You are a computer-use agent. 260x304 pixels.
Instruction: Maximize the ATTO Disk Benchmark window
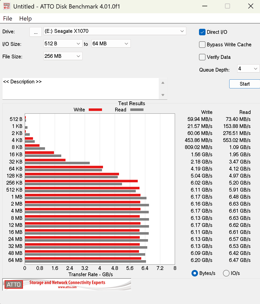click(227, 6)
